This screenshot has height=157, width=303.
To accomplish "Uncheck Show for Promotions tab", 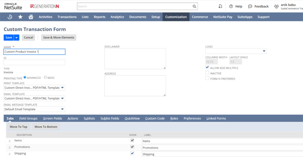I will [x=132, y=147].
